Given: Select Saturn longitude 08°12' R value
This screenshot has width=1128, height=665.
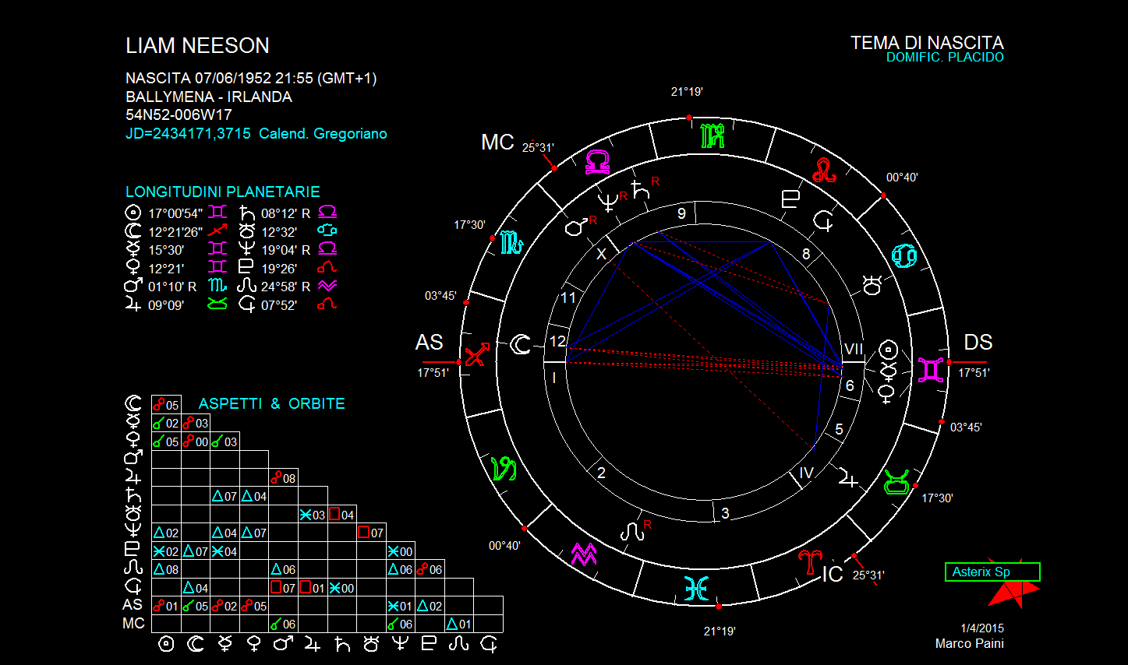Looking at the screenshot, I should pyautogui.click(x=285, y=213).
